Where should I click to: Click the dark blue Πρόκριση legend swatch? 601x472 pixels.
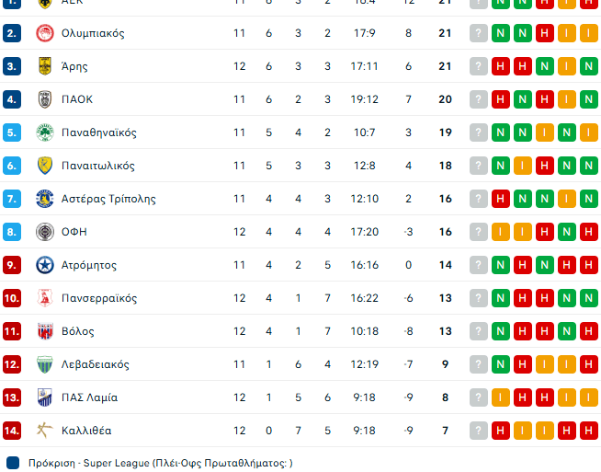13,463
